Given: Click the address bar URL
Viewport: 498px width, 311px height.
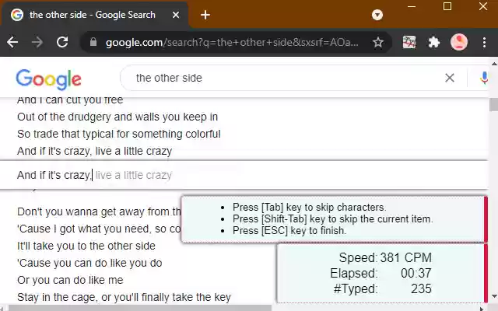Looking at the screenshot, I should pos(232,42).
